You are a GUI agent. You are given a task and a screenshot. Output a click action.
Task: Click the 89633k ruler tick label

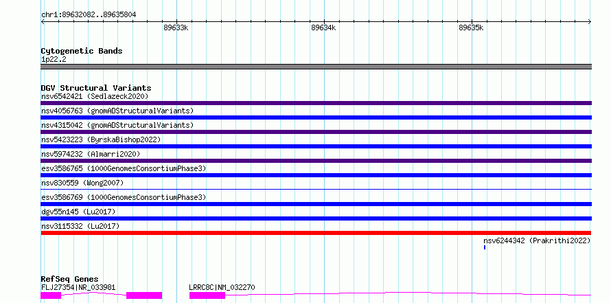click(176, 27)
